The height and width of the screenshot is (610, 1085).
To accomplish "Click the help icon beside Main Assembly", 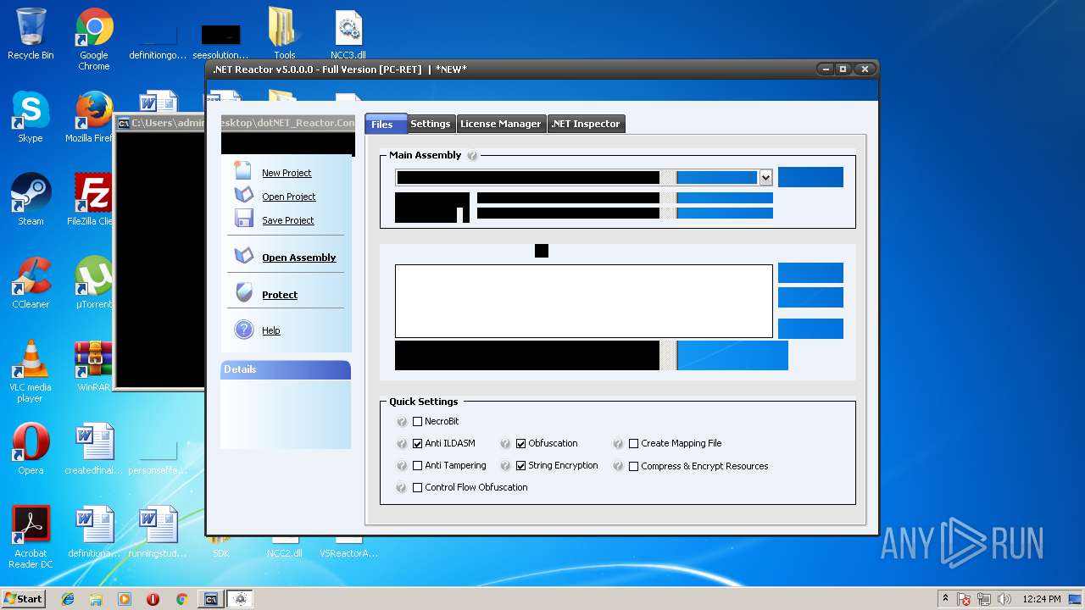I will [472, 156].
